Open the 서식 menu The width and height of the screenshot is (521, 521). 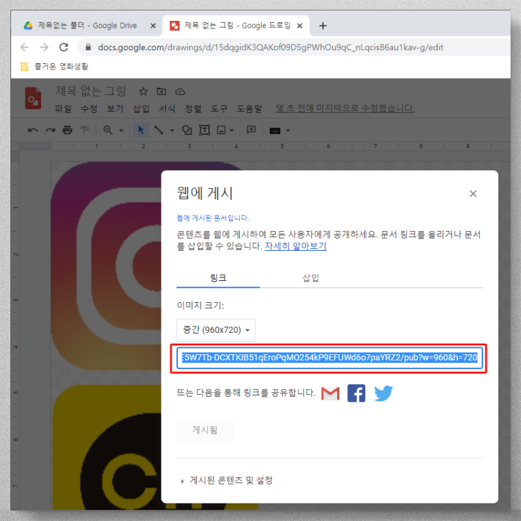167,109
